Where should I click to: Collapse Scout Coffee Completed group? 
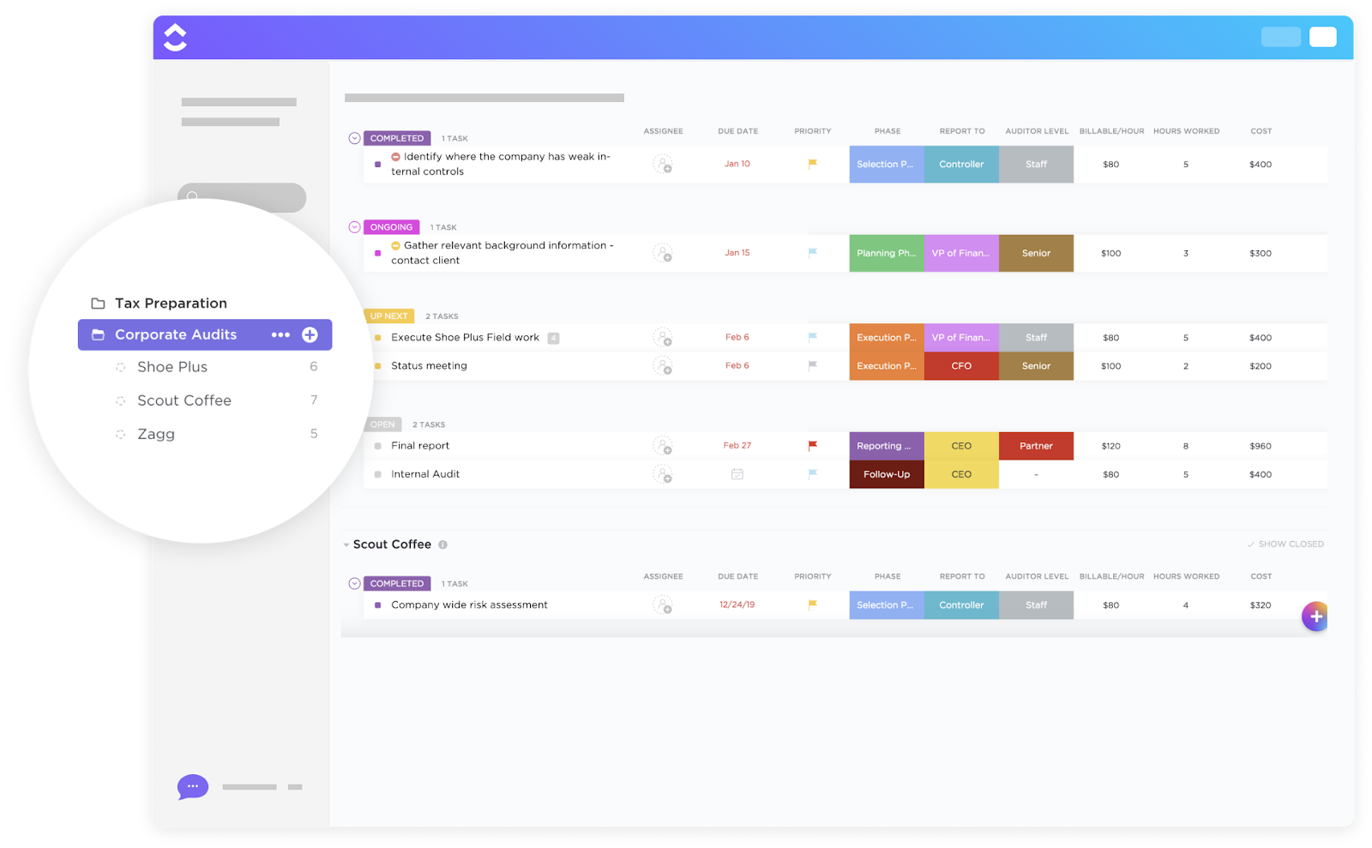pyautogui.click(x=354, y=584)
